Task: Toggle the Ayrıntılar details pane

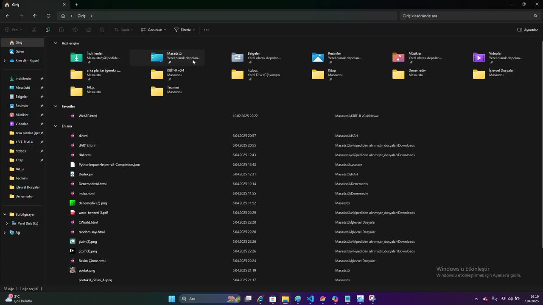Action: pyautogui.click(x=527, y=30)
